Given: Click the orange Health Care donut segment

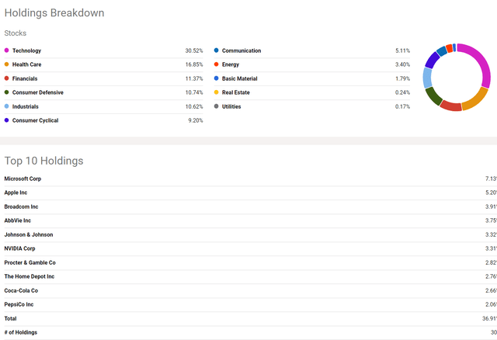Looking at the screenshot, I should [x=477, y=99].
